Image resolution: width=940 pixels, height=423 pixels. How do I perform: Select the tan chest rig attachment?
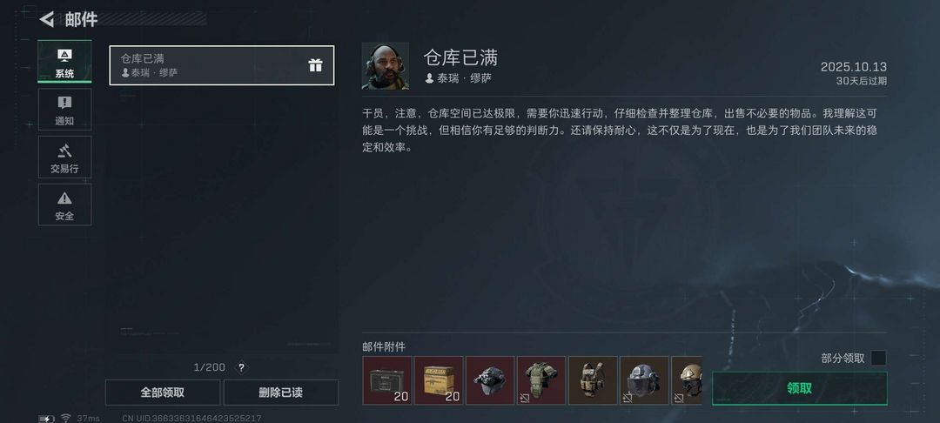(x=593, y=380)
